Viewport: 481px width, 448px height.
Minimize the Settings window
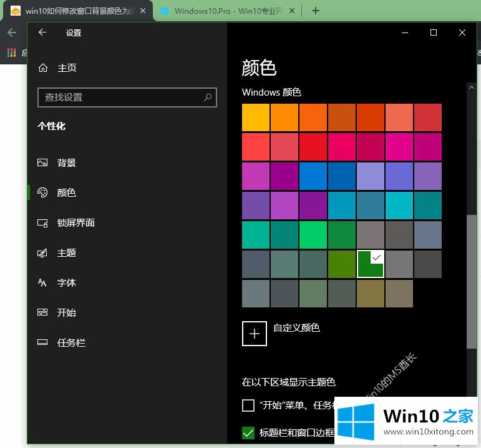click(x=405, y=32)
